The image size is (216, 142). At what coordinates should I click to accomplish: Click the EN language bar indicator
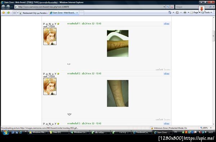click(x=176, y=132)
